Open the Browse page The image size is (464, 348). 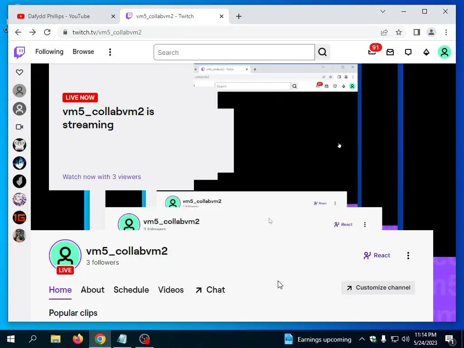(x=83, y=52)
